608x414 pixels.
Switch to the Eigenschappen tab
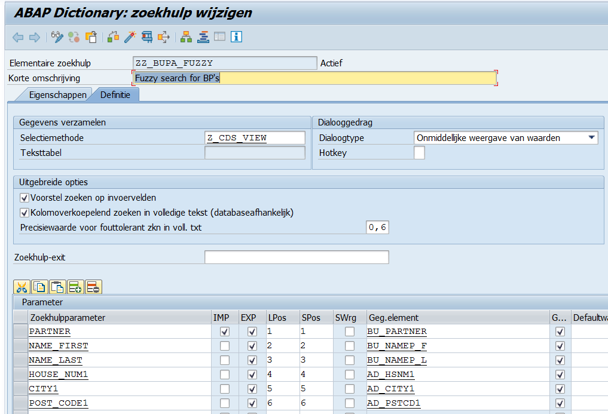tap(58, 95)
